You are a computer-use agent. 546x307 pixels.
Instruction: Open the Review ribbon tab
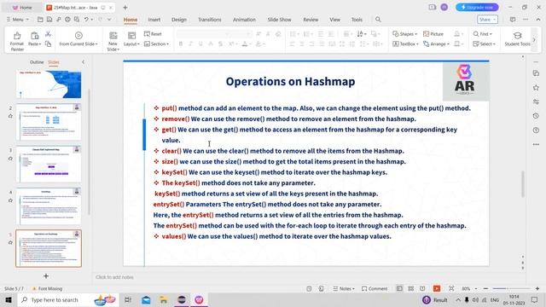pos(311,20)
